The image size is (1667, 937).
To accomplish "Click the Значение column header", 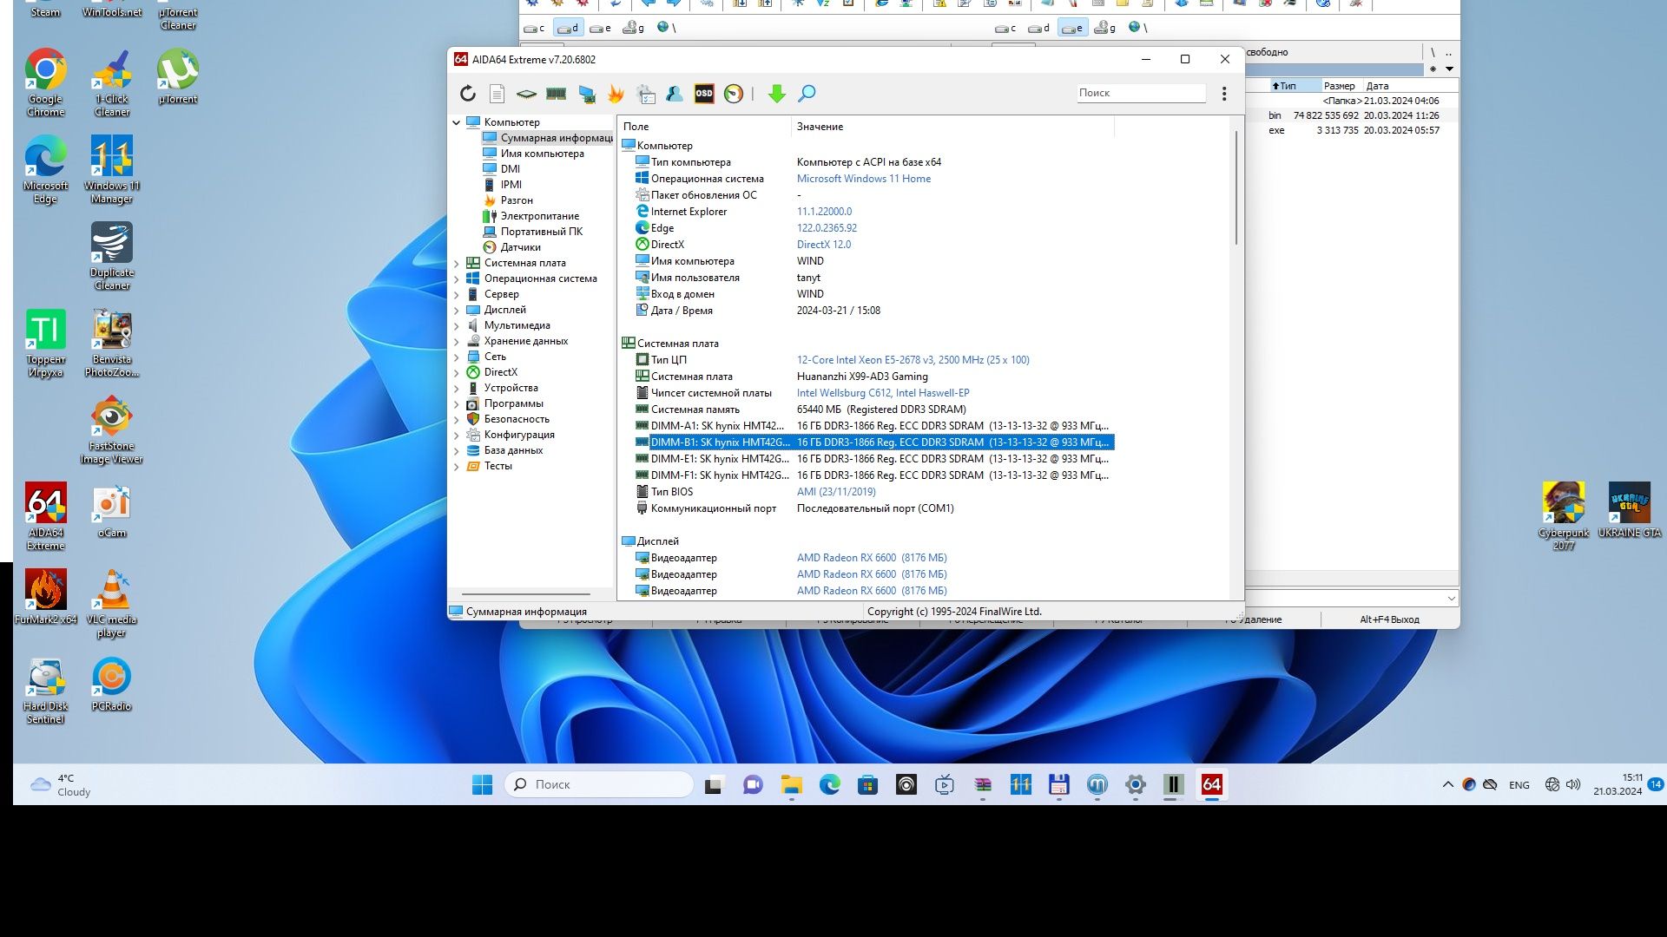I will (952, 127).
